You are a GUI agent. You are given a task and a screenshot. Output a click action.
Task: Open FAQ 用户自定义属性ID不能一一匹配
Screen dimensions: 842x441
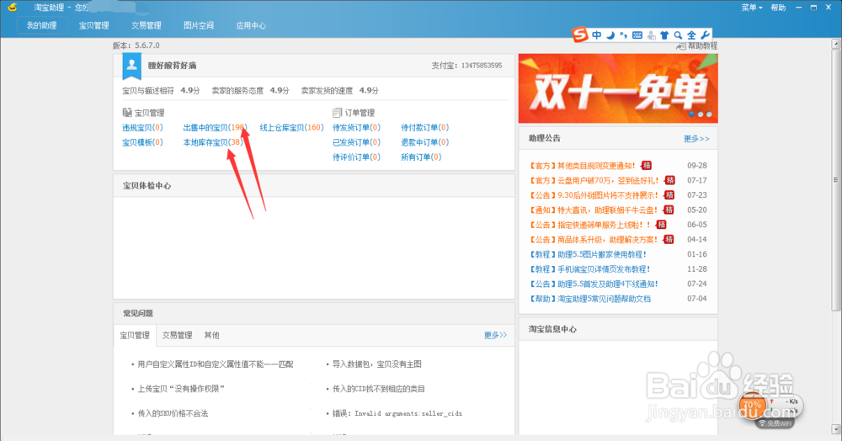(216, 364)
